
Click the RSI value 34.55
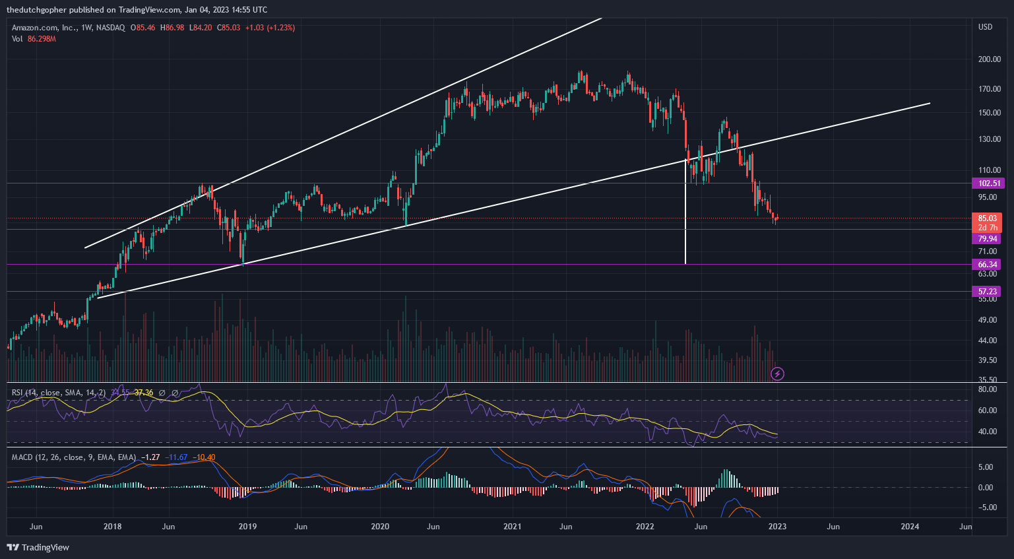[x=119, y=393]
